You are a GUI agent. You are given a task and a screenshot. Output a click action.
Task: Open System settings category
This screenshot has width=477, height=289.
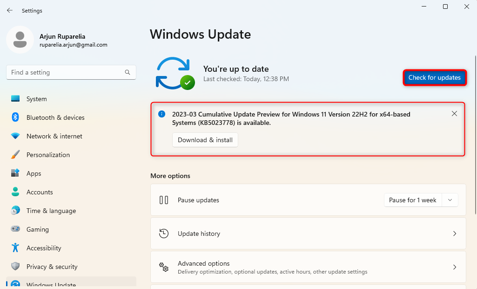pyautogui.click(x=71, y=99)
